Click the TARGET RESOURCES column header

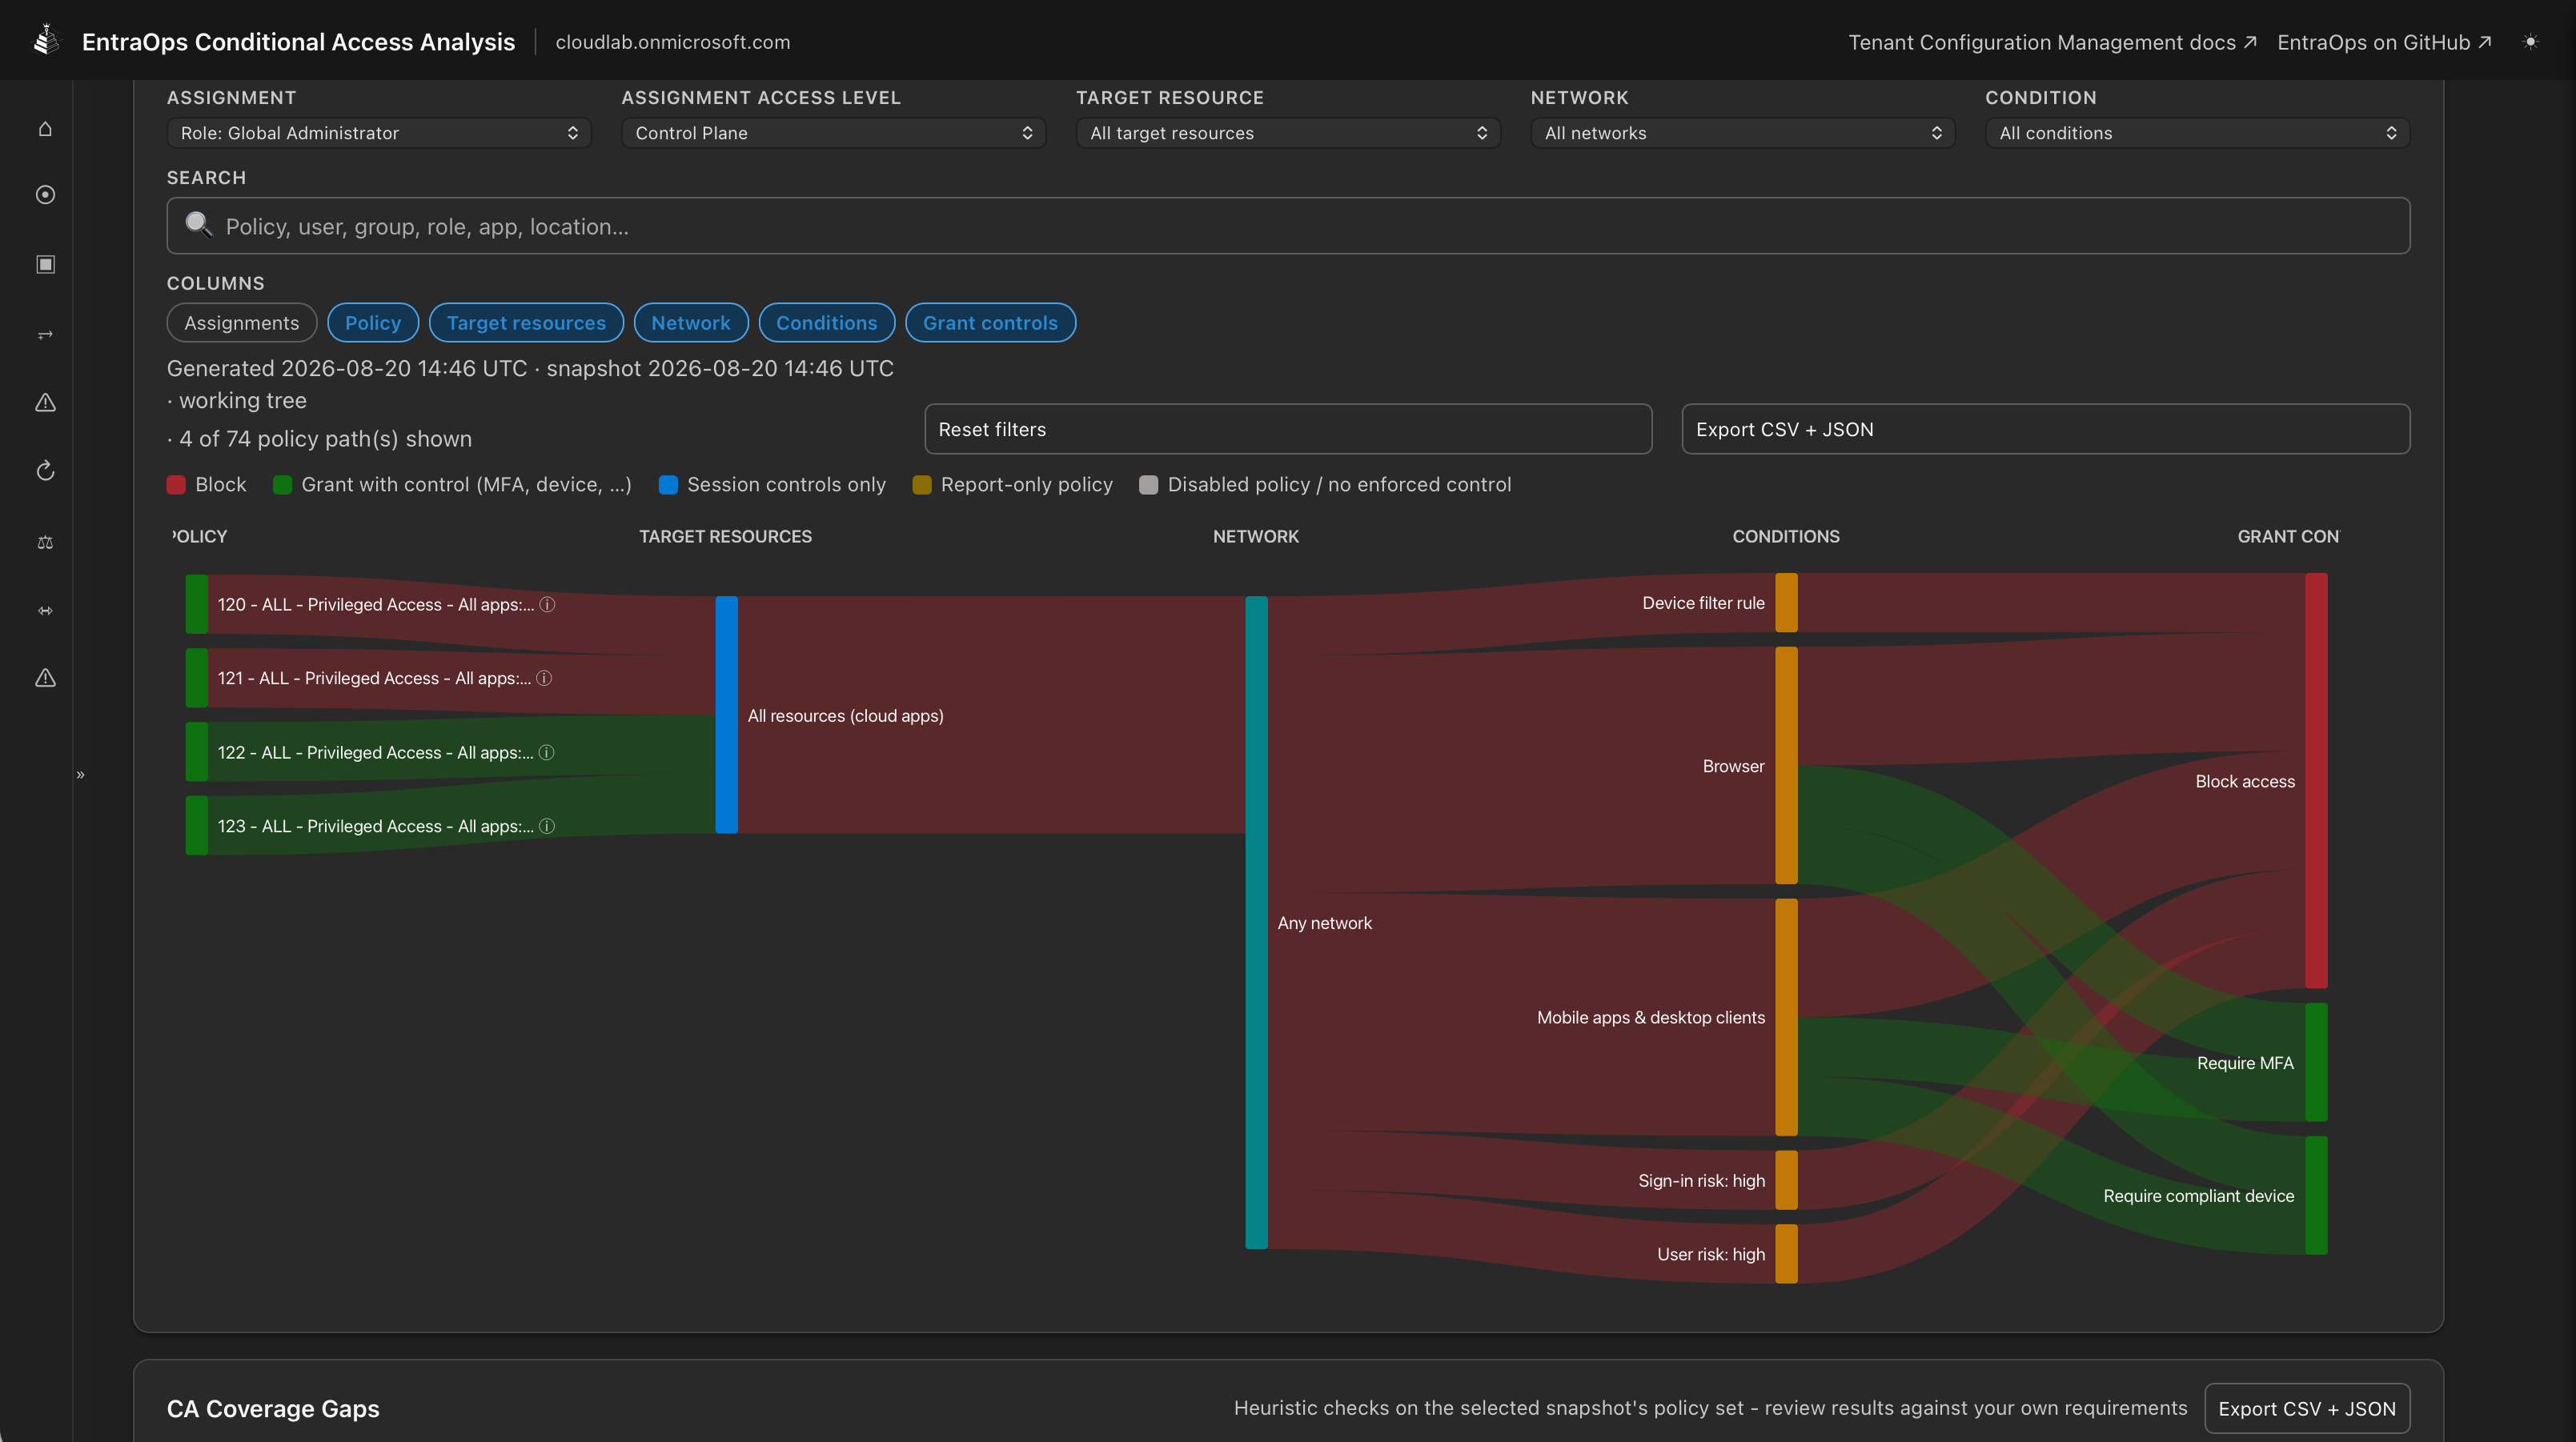[x=726, y=537]
